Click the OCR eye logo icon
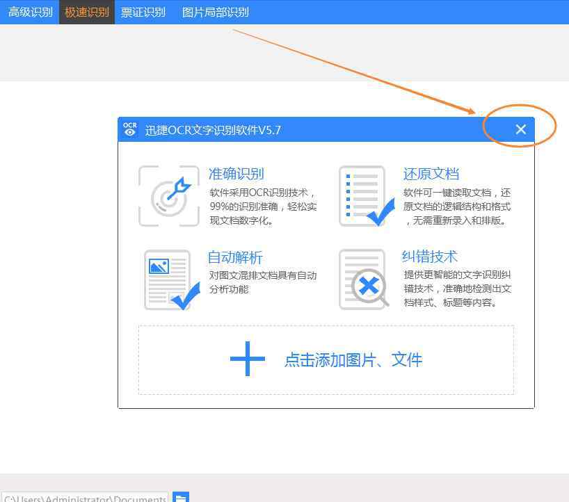The height and width of the screenshot is (502, 569). (130, 129)
